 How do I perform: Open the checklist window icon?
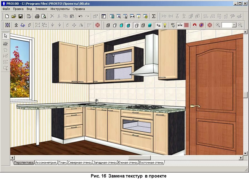104,16
